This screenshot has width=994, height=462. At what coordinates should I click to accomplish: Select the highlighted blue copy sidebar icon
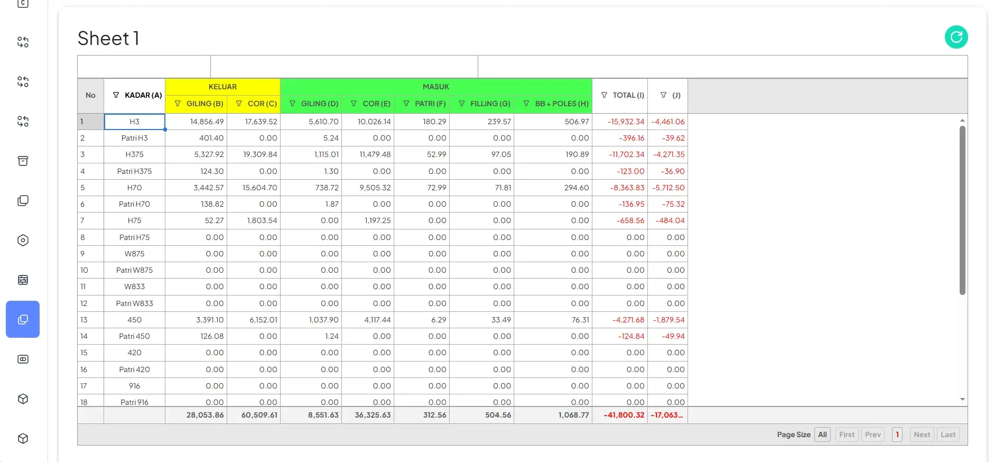tap(23, 319)
